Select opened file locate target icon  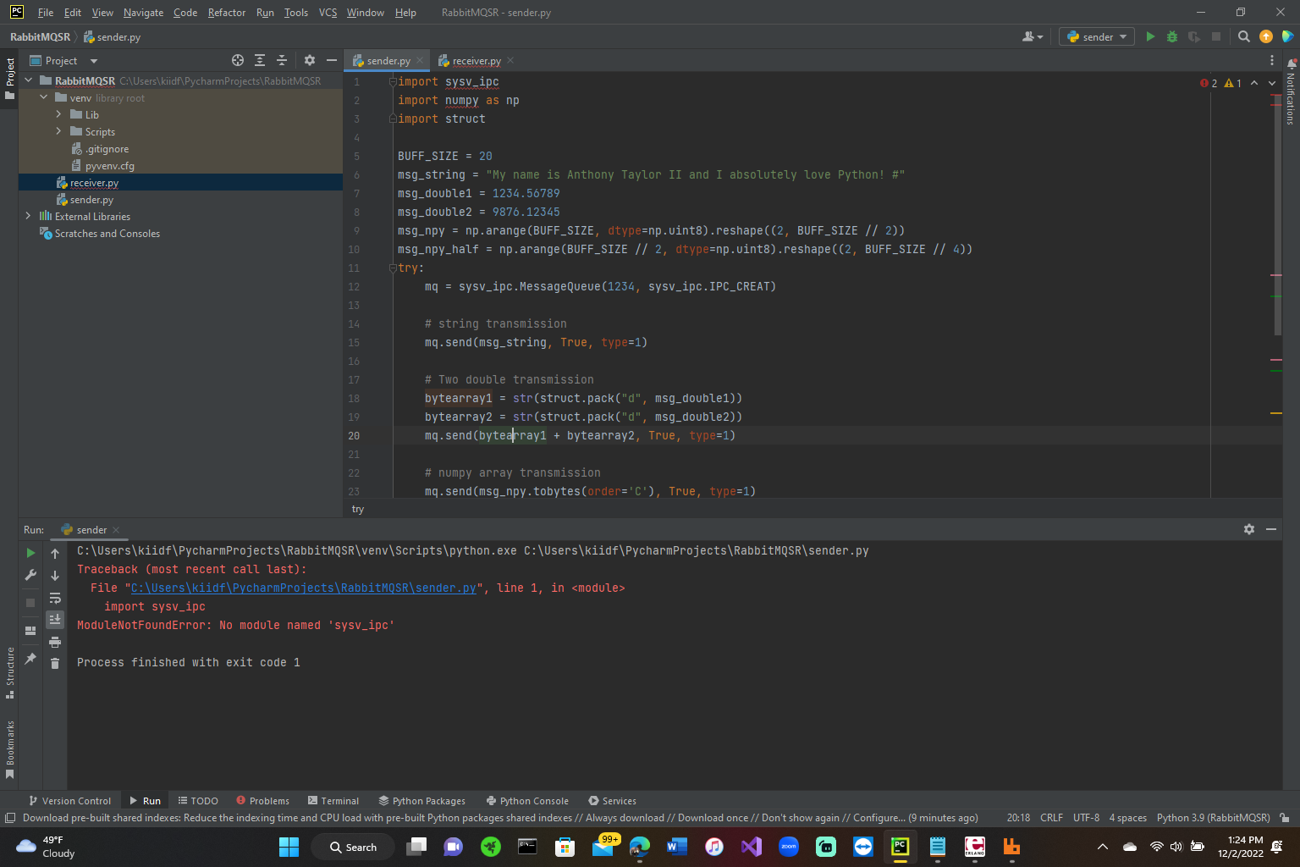238,60
